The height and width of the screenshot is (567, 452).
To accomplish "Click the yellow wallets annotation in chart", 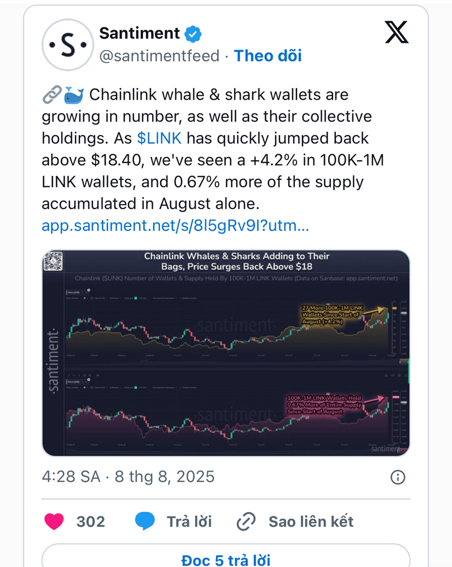I will pos(332,314).
